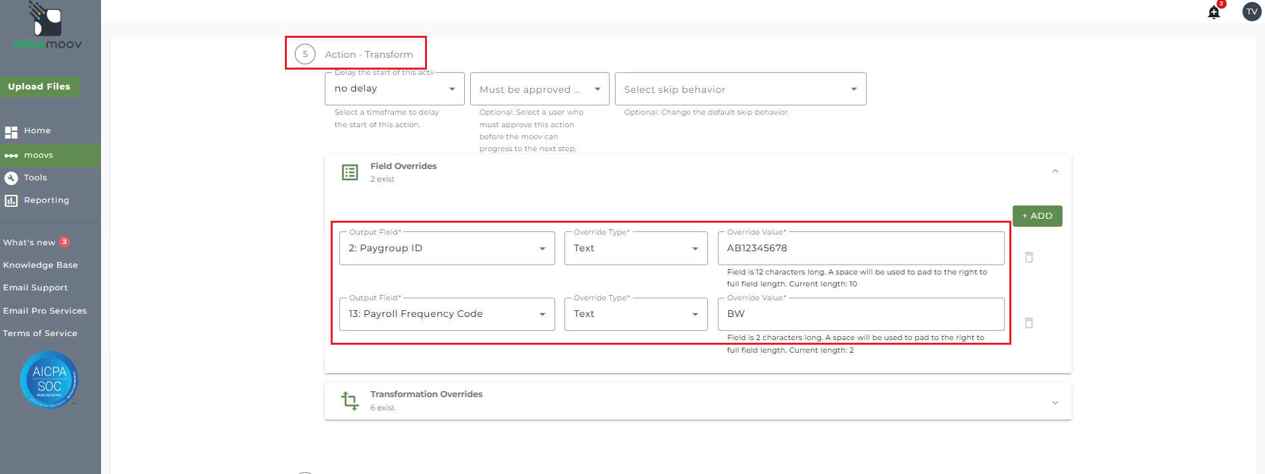Viewport: 1265px width, 474px height.
Task: Click the + ADD button
Action: click(x=1037, y=216)
